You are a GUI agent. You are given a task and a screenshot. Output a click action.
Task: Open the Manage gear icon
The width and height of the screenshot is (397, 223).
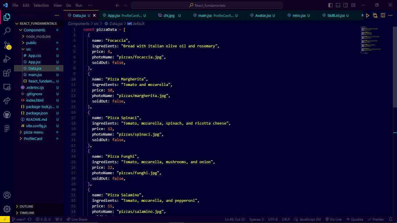point(7,209)
